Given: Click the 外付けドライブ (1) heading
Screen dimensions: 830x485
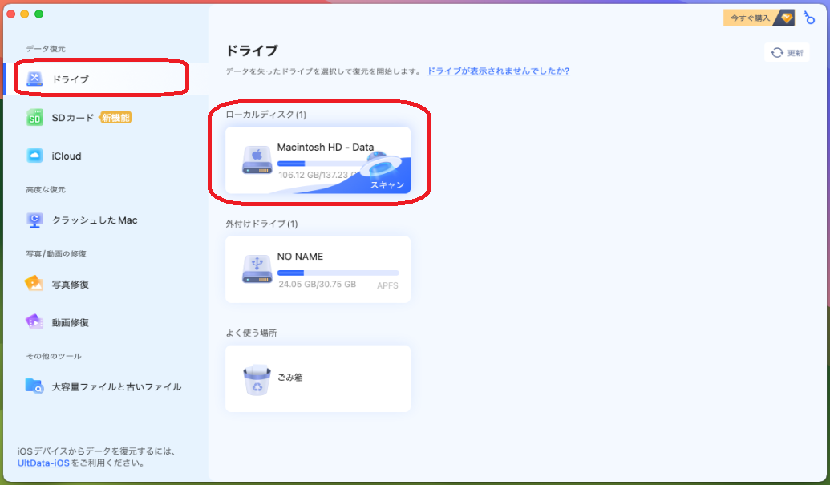Looking at the screenshot, I should pos(261,224).
